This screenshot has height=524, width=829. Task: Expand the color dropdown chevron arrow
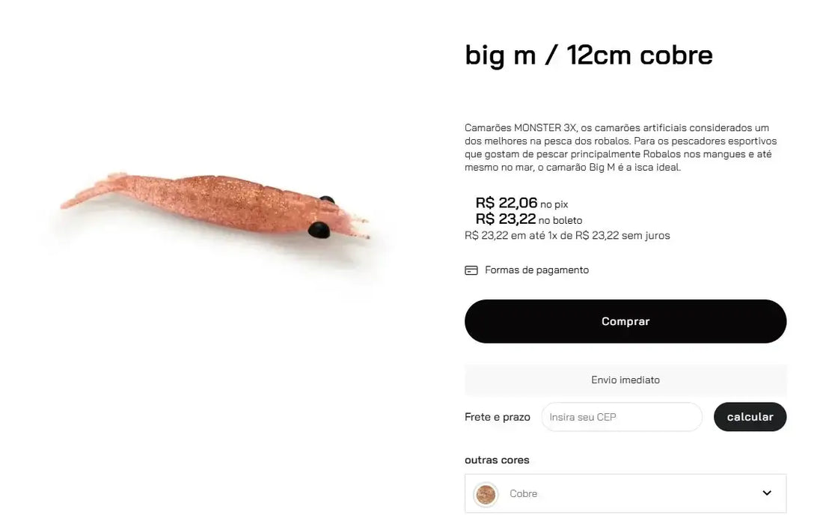767,493
